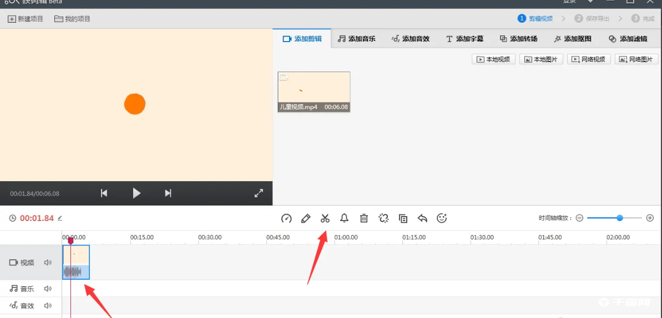Mute the 视频 track speaker

pyautogui.click(x=48, y=263)
